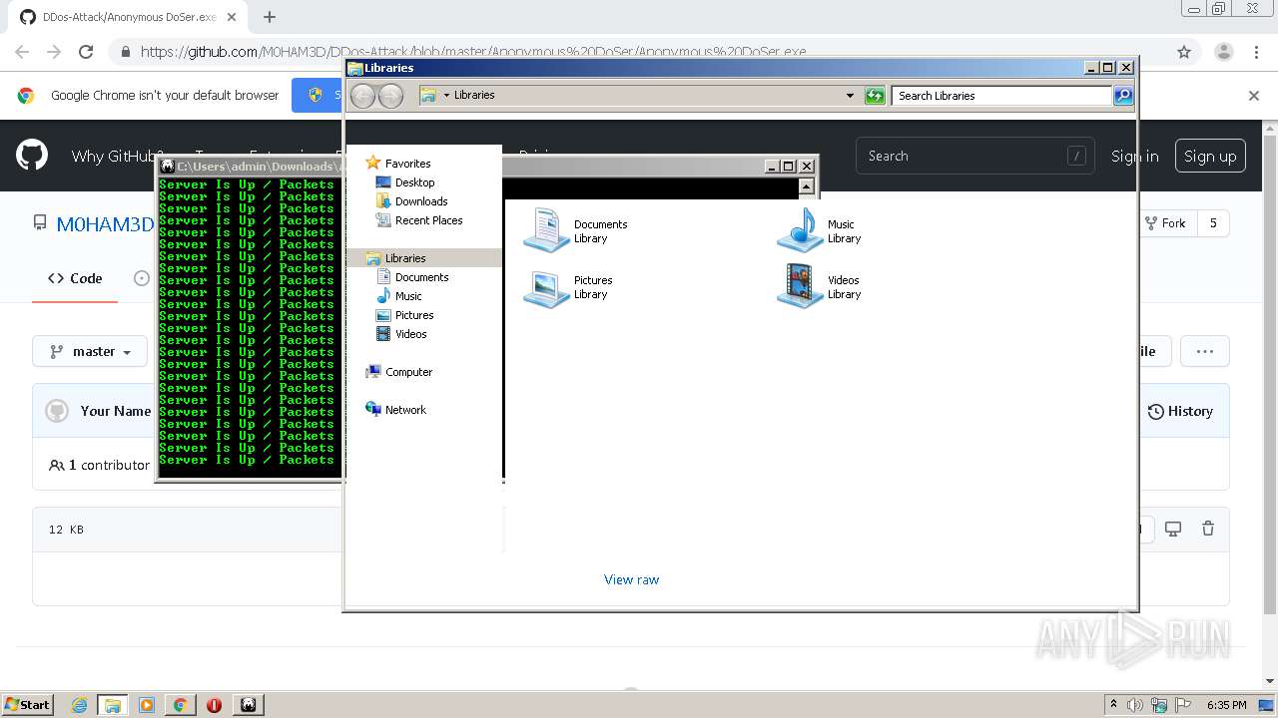The height and width of the screenshot is (718, 1278).
Task: Click the Fork button on GitHub
Action: 1165,223
